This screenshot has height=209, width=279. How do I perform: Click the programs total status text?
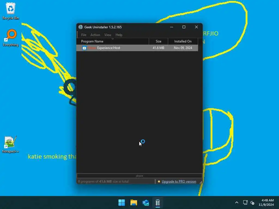click(103, 182)
